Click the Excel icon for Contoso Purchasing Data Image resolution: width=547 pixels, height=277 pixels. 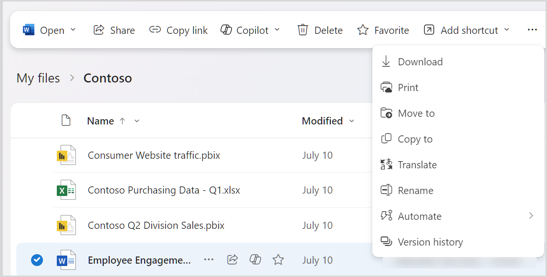[x=66, y=190]
